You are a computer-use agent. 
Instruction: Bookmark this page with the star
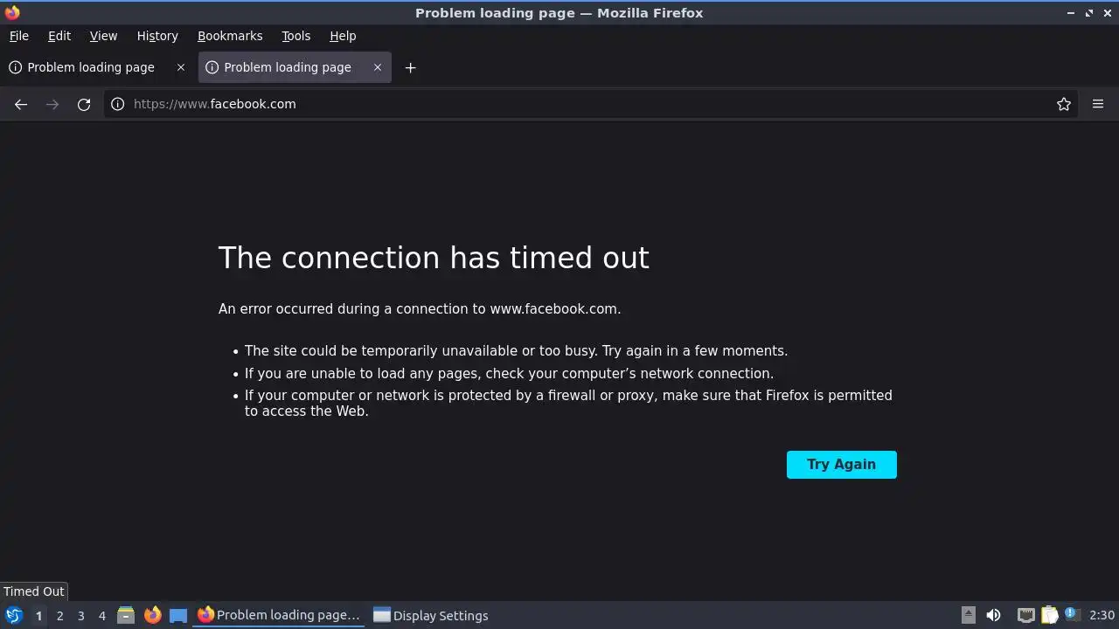[1064, 104]
